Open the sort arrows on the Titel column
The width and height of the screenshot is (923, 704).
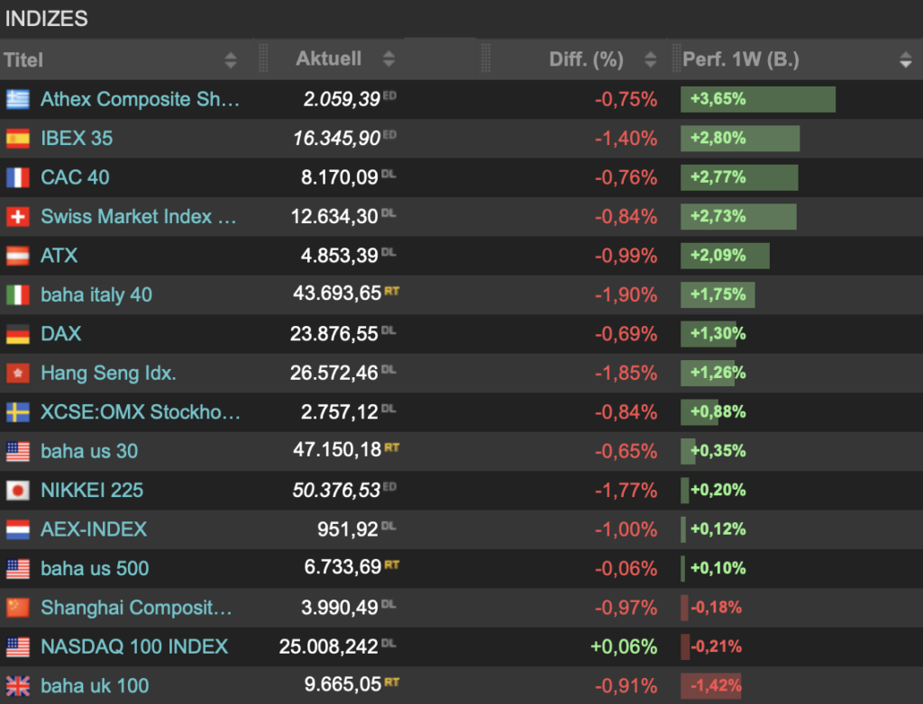(x=231, y=59)
